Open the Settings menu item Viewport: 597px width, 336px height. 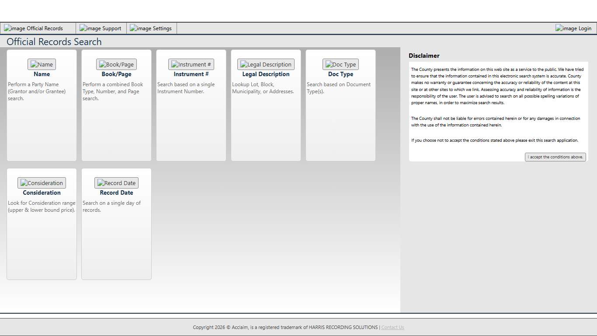[151, 28]
